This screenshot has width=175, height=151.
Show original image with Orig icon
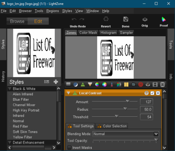[145, 19]
